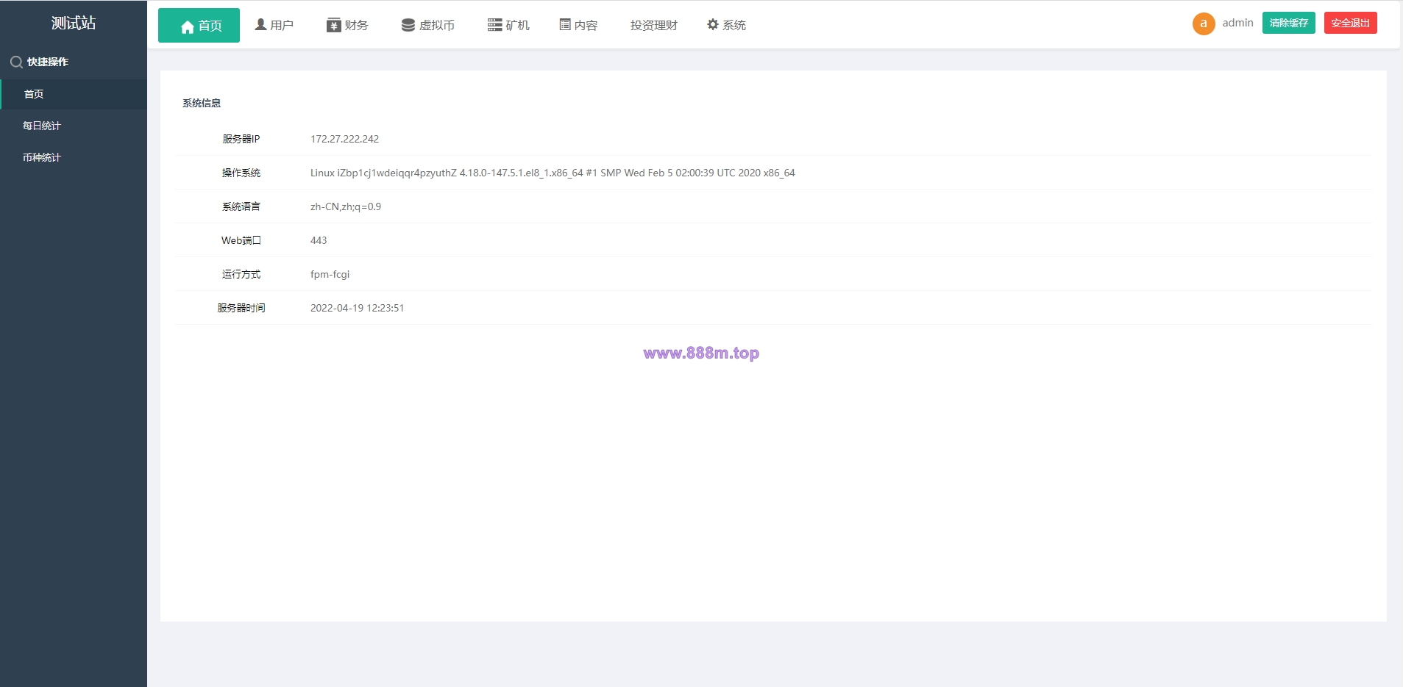Image resolution: width=1403 pixels, height=687 pixels.
Task: Click the server rack icon beside 矿机
Action: (494, 25)
